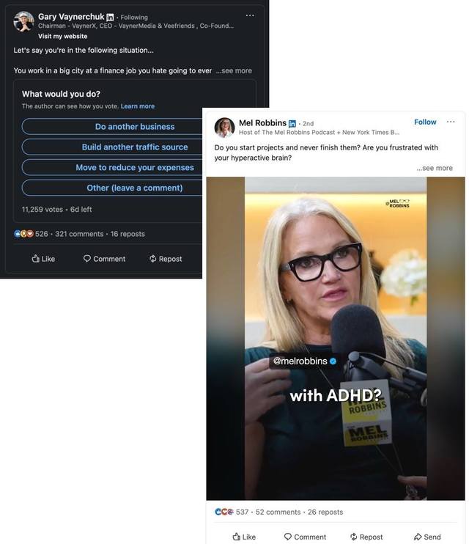Like Mel Robbins' ADHD video post

(244, 537)
